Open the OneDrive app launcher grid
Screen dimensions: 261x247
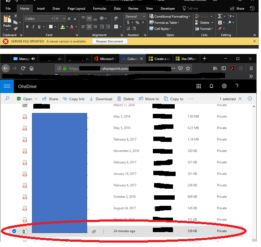click(x=198, y=86)
